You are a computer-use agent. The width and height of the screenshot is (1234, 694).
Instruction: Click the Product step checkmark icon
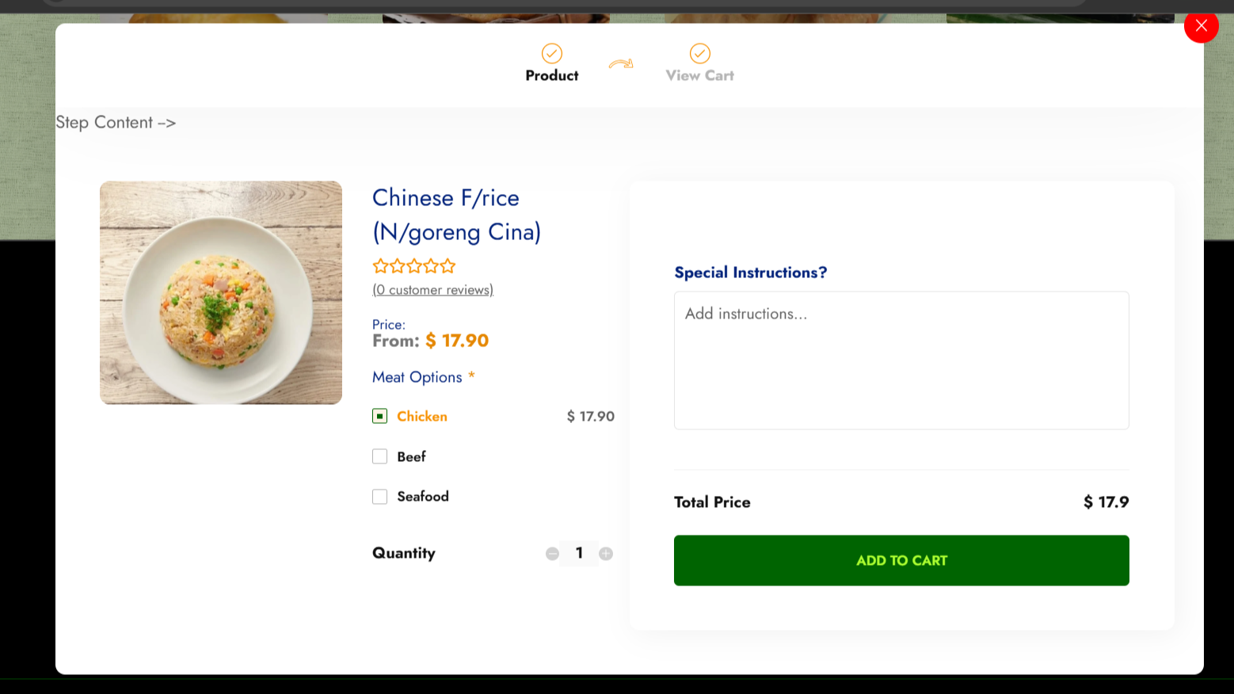[x=552, y=53]
